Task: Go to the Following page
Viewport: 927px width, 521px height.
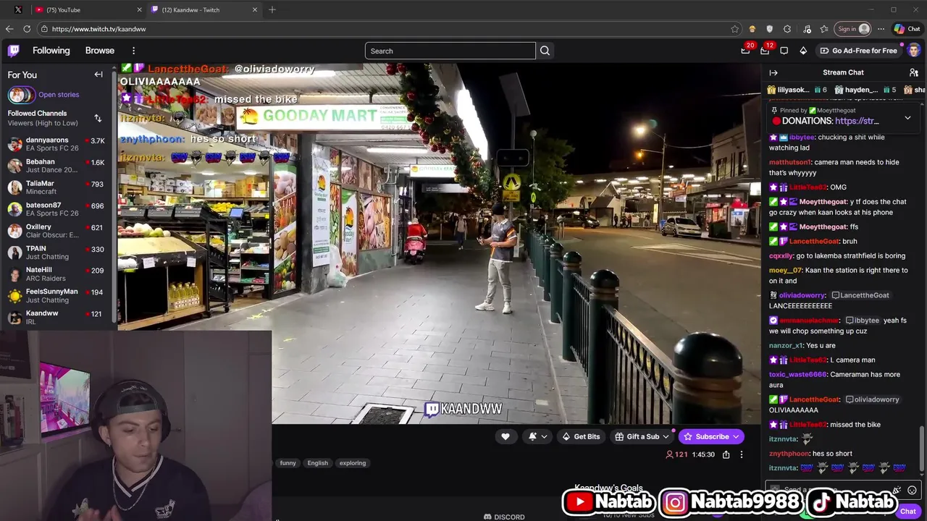Action: (51, 51)
